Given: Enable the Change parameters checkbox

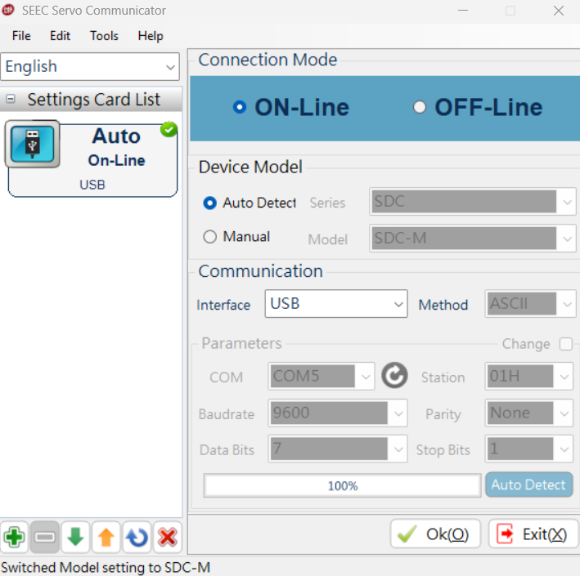Looking at the screenshot, I should (565, 344).
